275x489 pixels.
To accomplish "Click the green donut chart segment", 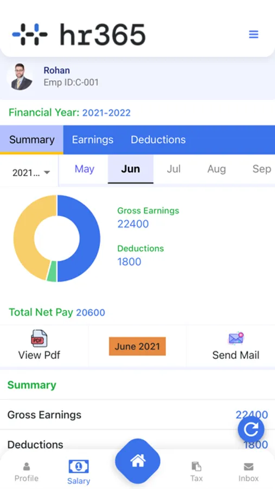I will tap(52, 271).
